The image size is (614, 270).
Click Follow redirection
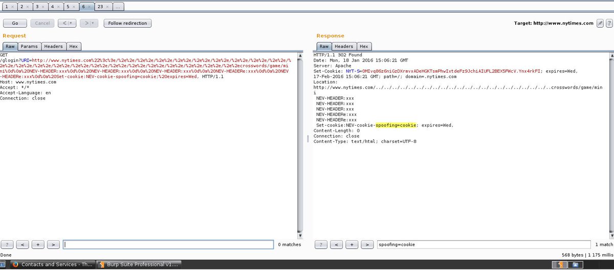127,23
